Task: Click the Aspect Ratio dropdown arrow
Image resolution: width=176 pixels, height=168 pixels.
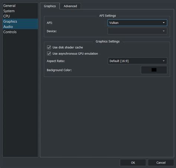Action: point(164,61)
